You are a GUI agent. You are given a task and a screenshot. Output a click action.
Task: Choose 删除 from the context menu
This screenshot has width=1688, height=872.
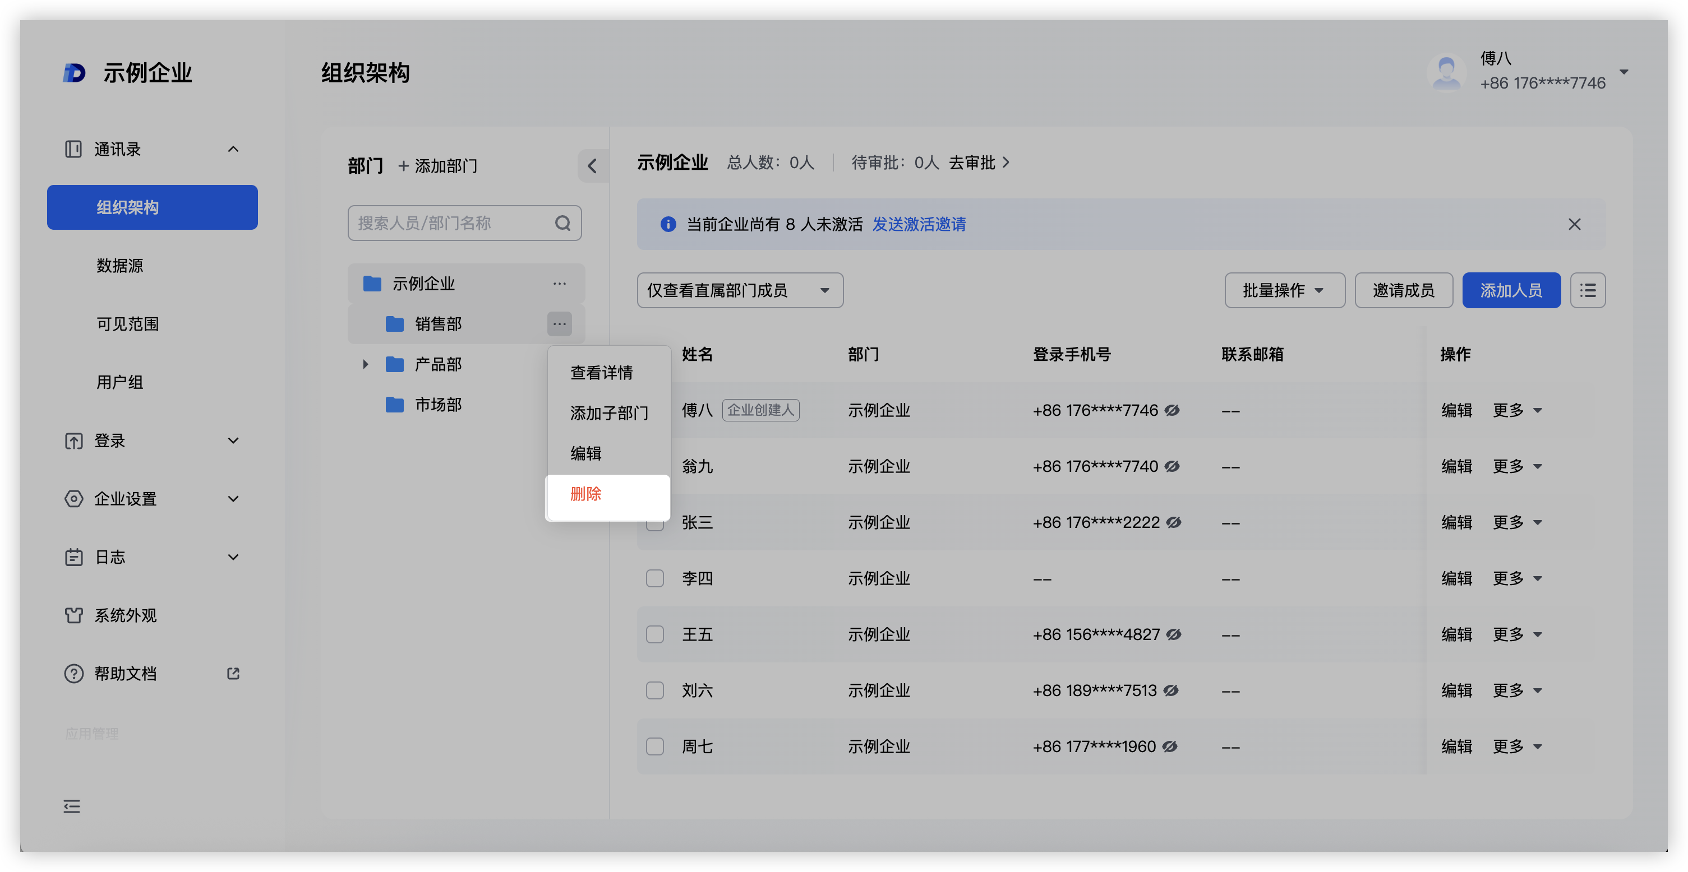pyautogui.click(x=586, y=494)
